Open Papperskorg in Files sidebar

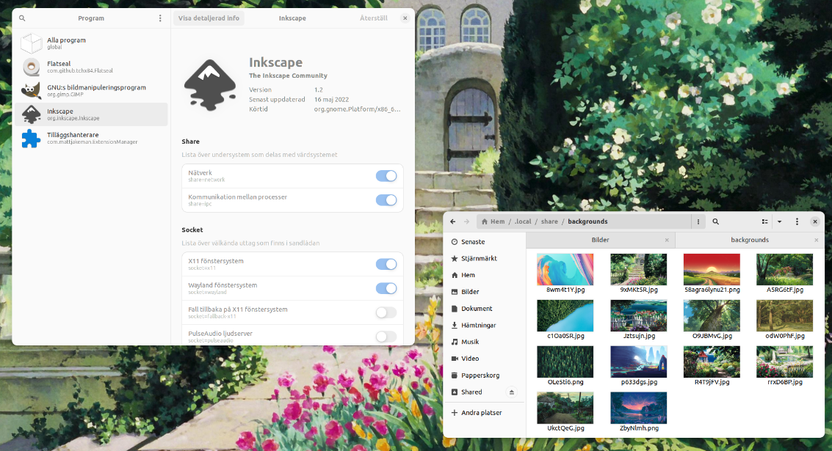tap(484, 375)
